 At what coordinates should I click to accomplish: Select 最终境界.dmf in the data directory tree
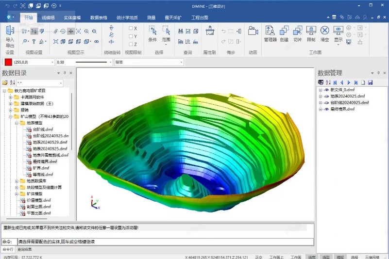pos(45,162)
